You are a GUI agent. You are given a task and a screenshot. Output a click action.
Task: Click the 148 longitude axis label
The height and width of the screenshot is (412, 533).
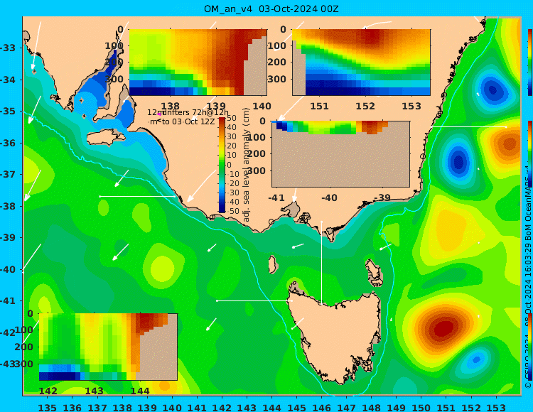tap(372, 407)
